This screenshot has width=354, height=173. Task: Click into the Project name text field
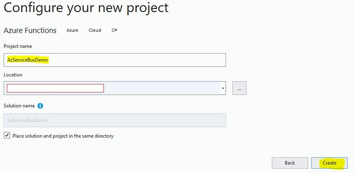point(125,60)
